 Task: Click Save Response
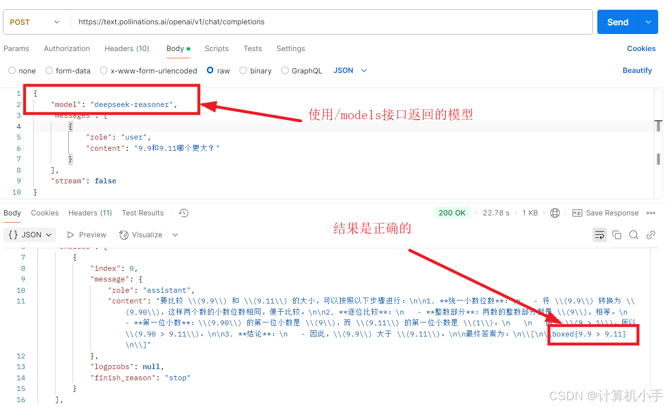tap(606, 213)
